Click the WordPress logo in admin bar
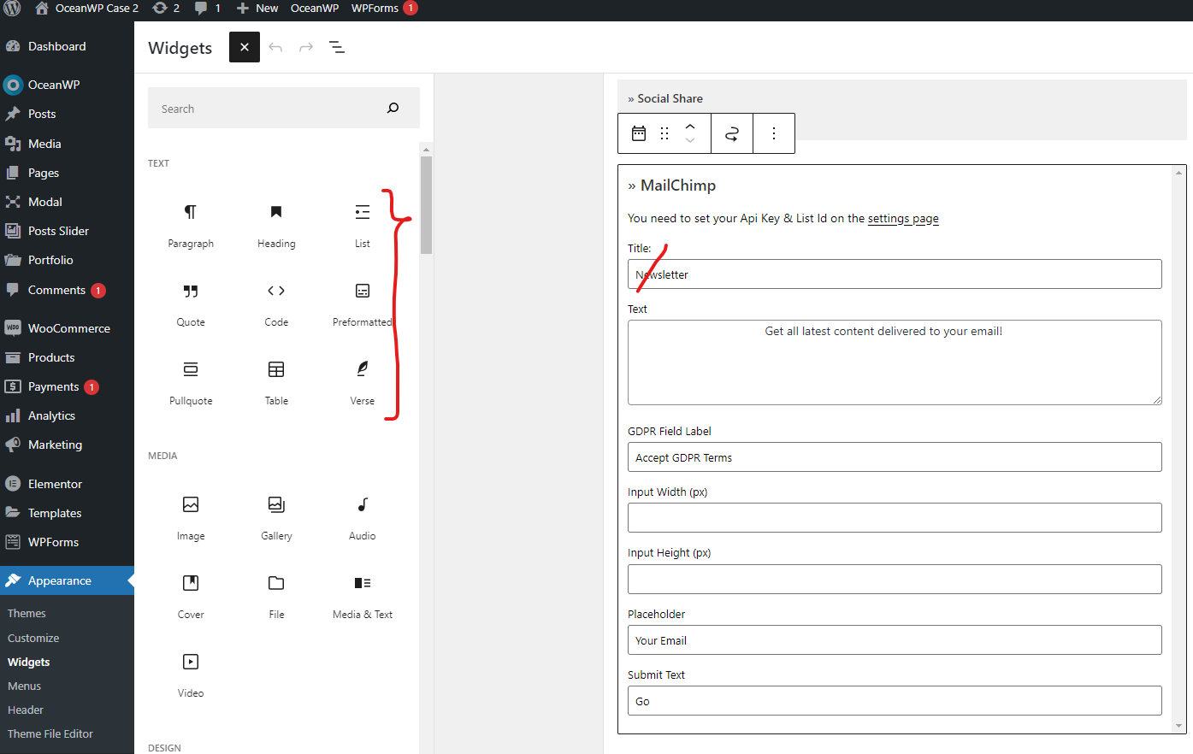The width and height of the screenshot is (1193, 754). tap(12, 8)
